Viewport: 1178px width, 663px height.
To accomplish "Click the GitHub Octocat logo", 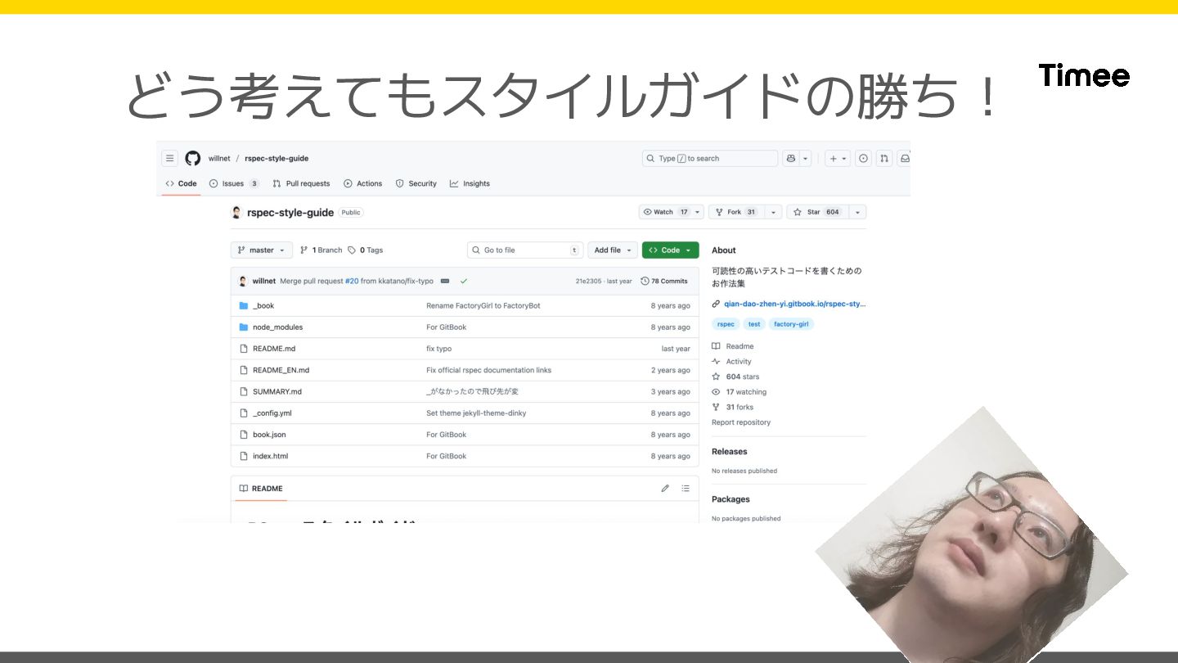I will 193,159.
